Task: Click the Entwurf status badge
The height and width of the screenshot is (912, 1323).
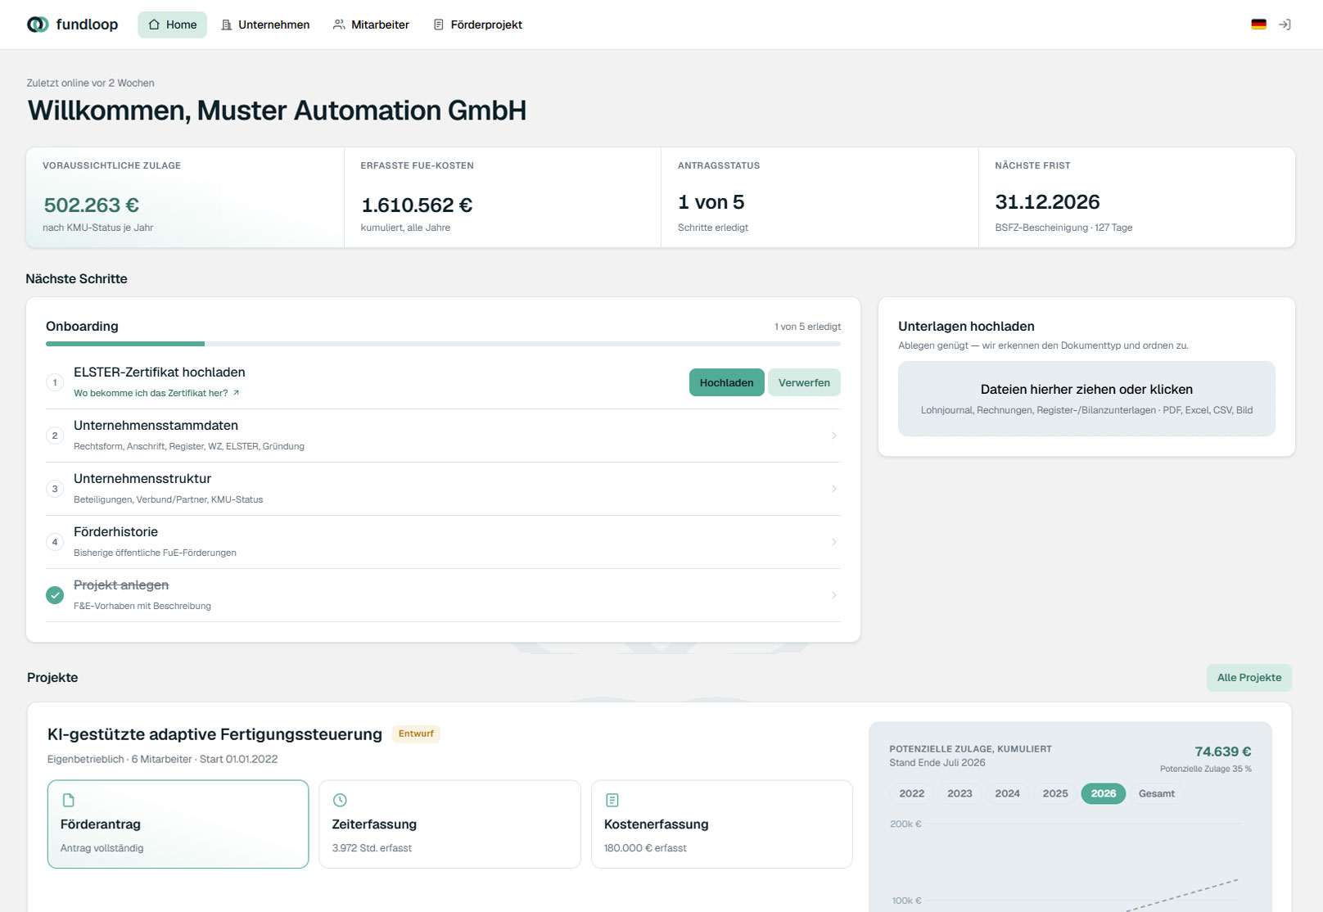Action: point(416,734)
